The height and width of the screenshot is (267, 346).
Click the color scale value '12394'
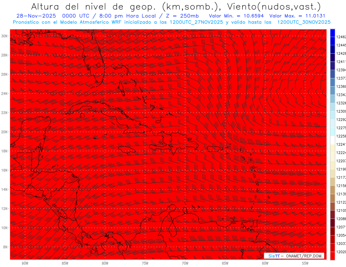coord(341,70)
